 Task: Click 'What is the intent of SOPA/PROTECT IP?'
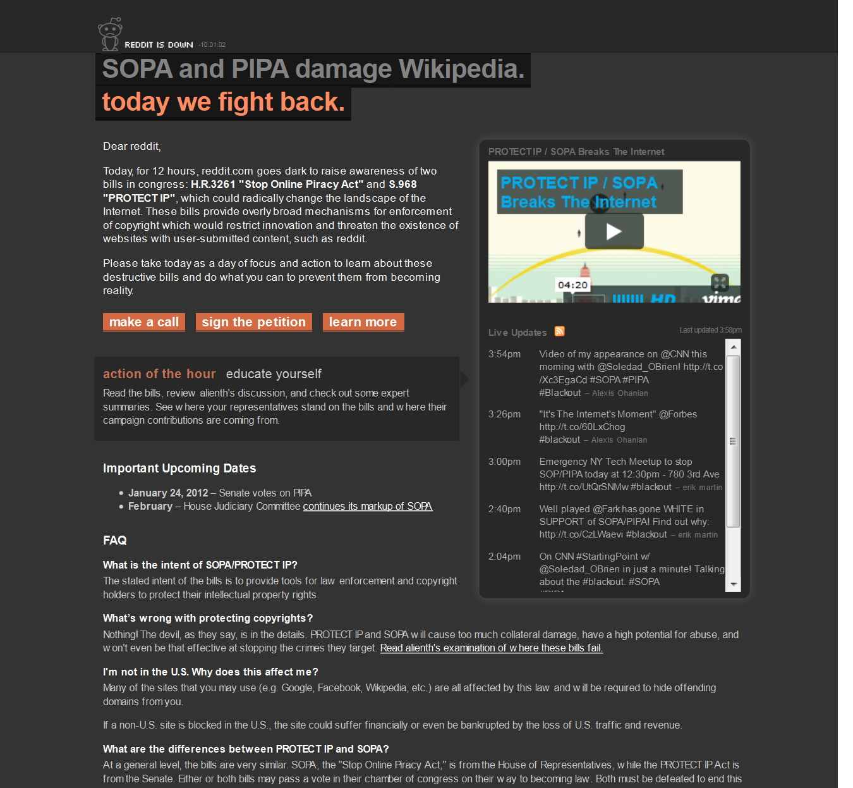[200, 565]
